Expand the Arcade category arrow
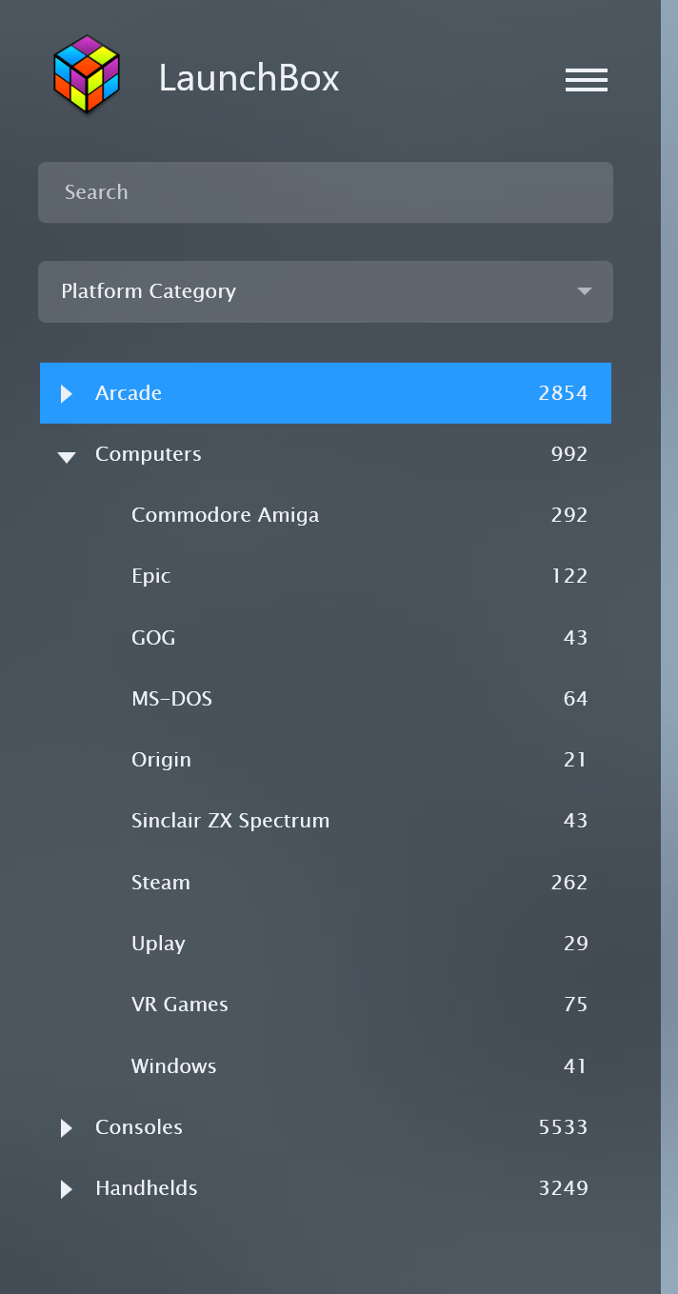678x1294 pixels. (x=67, y=393)
